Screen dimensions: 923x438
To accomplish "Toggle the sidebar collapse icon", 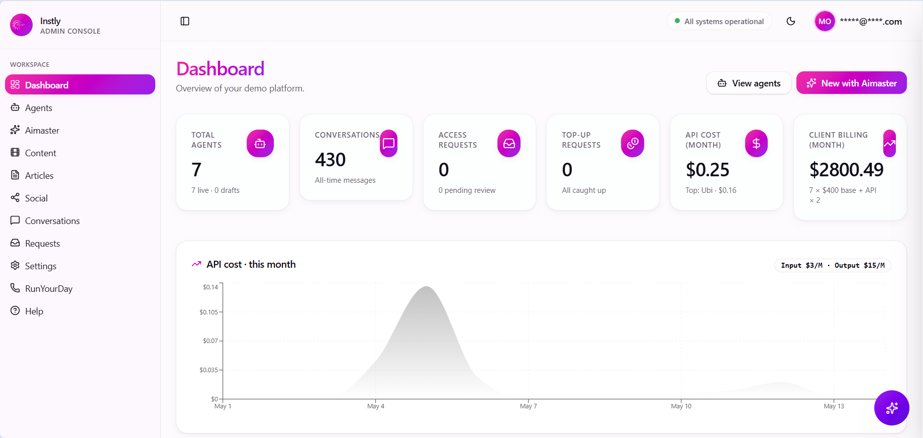I will (185, 21).
